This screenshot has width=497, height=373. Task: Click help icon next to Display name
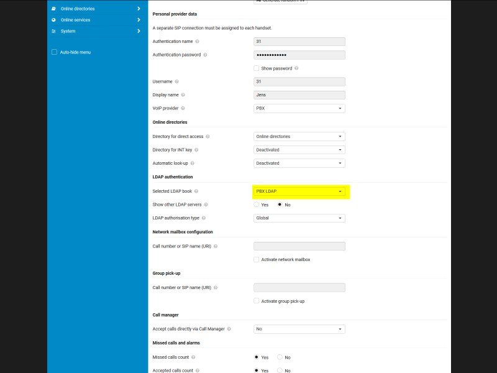(183, 95)
